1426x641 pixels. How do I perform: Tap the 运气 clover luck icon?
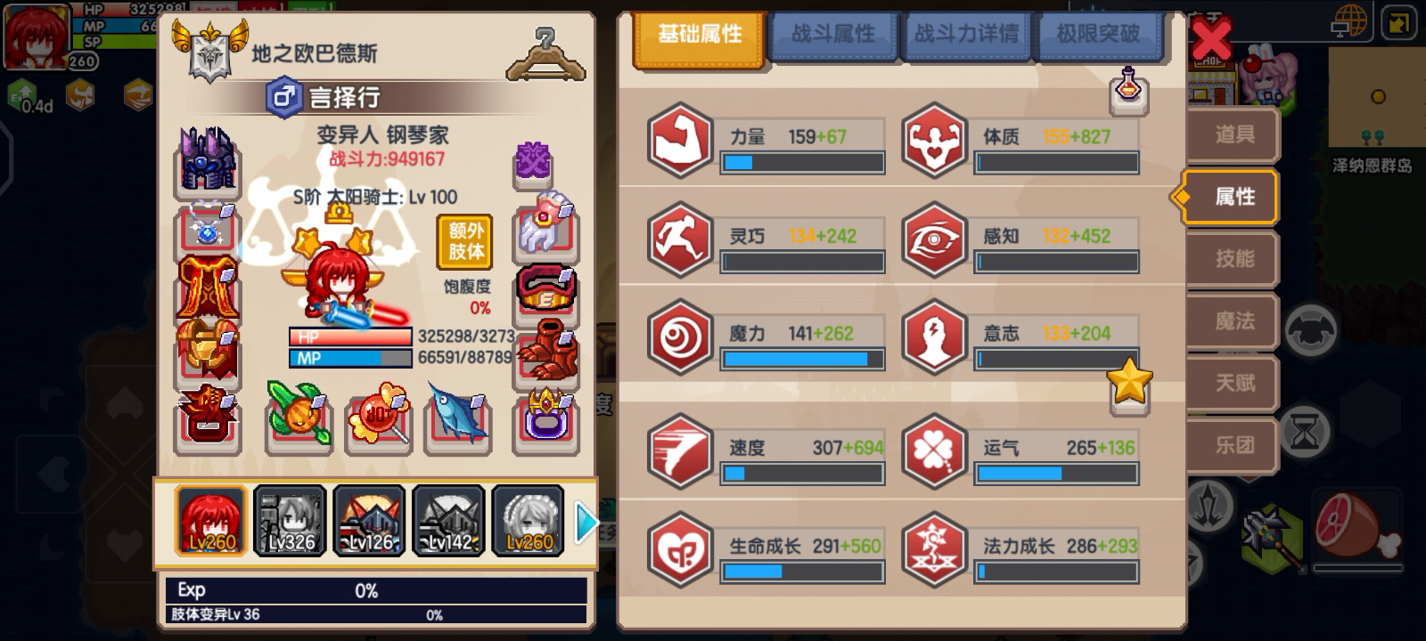[x=933, y=451]
